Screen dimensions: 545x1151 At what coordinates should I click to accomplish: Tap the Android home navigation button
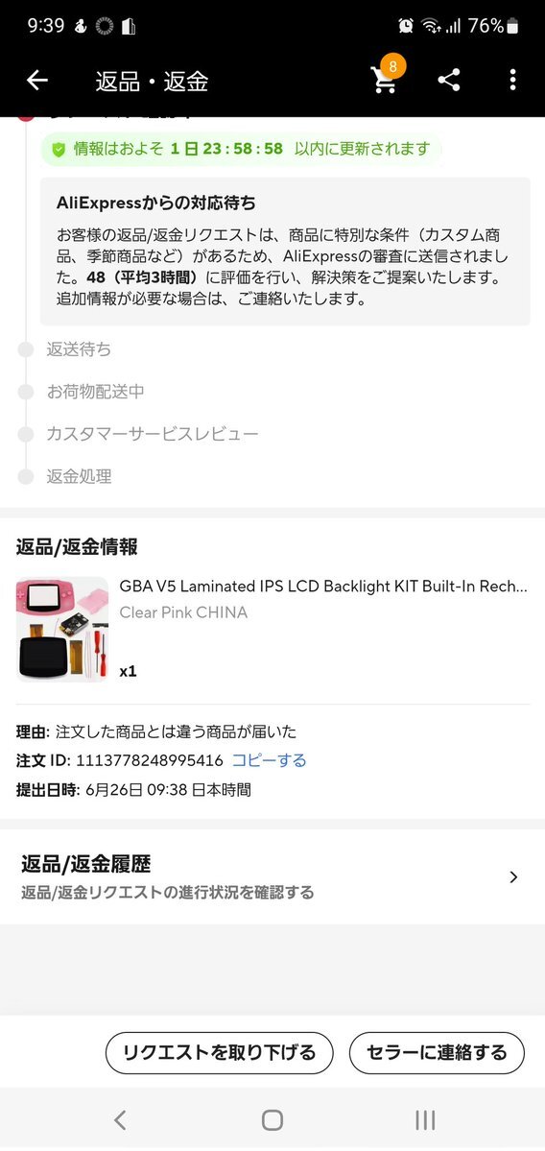272,1119
